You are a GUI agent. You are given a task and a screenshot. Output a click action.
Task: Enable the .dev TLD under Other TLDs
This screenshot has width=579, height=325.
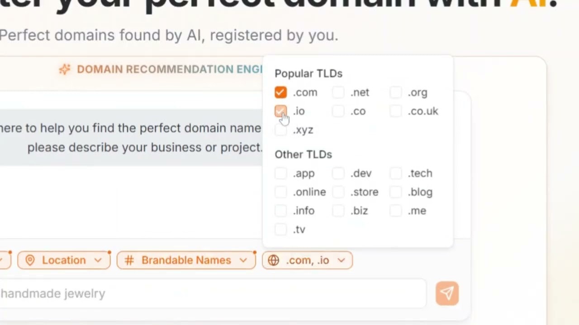(x=338, y=173)
